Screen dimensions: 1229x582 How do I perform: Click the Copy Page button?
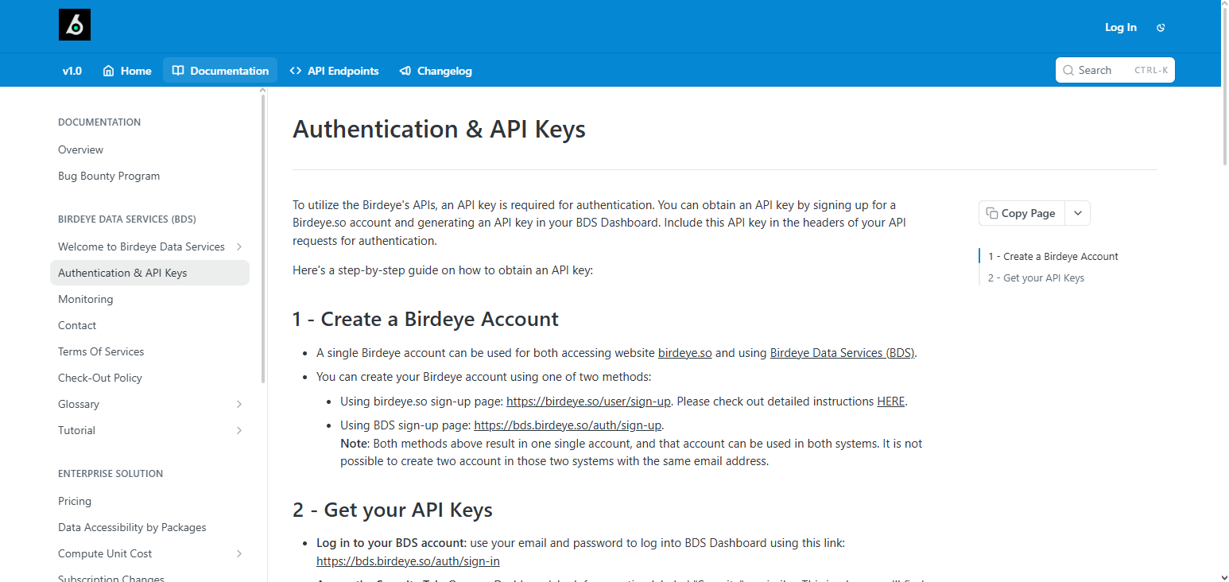click(1021, 213)
